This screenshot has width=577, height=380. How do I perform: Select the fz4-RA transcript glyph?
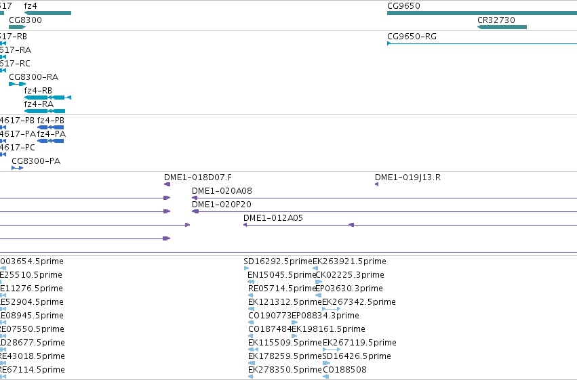[x=45, y=111]
